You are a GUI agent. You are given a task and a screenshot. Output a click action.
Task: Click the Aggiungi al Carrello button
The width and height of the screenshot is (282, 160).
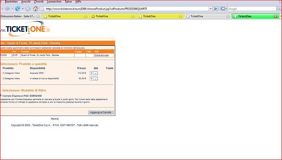[101, 112]
